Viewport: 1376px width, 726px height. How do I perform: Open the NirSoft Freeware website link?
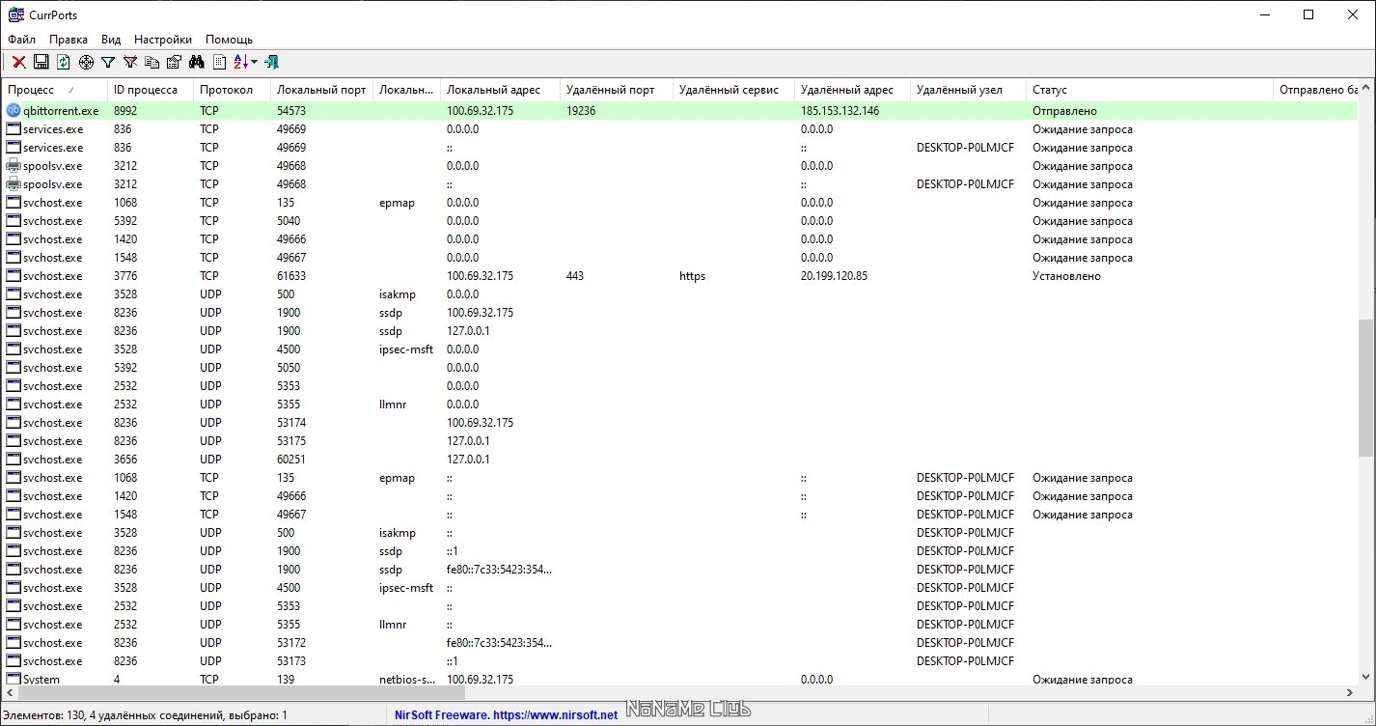[507, 715]
